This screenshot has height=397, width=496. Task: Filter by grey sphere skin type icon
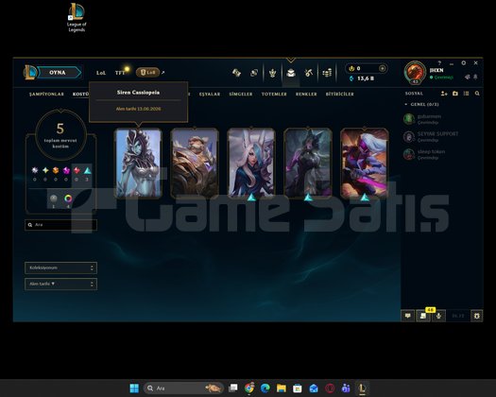tap(54, 198)
